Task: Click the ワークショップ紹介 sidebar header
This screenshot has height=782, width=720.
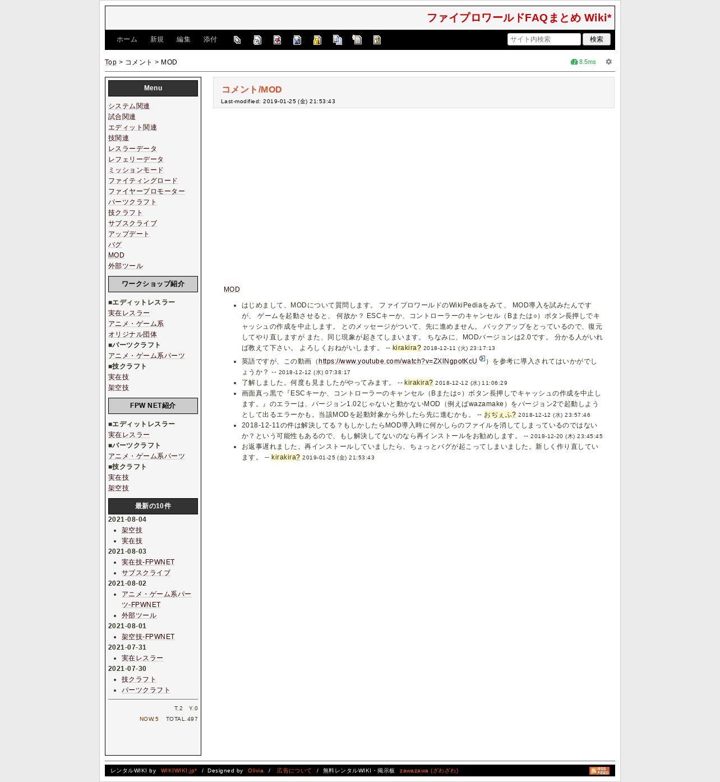Action: pyautogui.click(x=153, y=284)
